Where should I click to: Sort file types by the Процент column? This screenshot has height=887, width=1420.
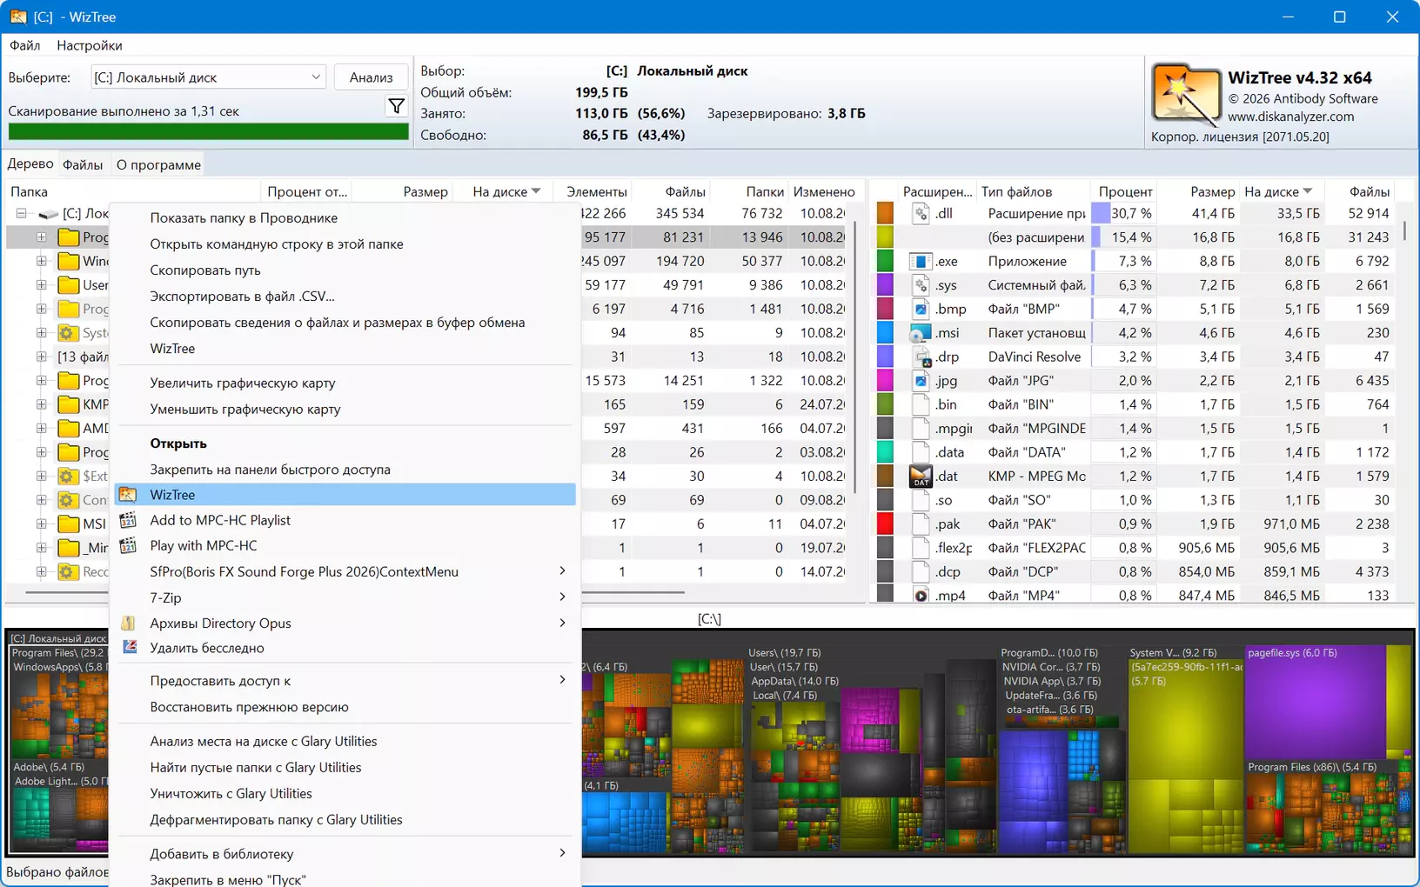(x=1125, y=191)
